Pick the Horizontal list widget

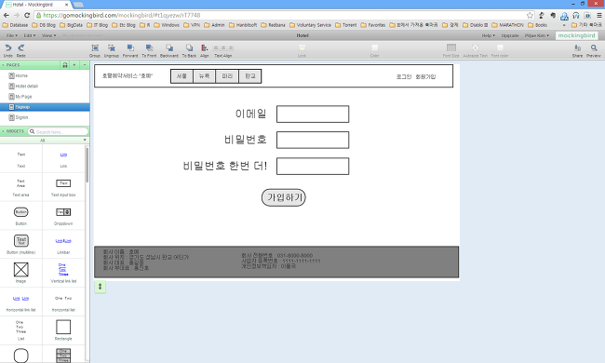pos(63,302)
